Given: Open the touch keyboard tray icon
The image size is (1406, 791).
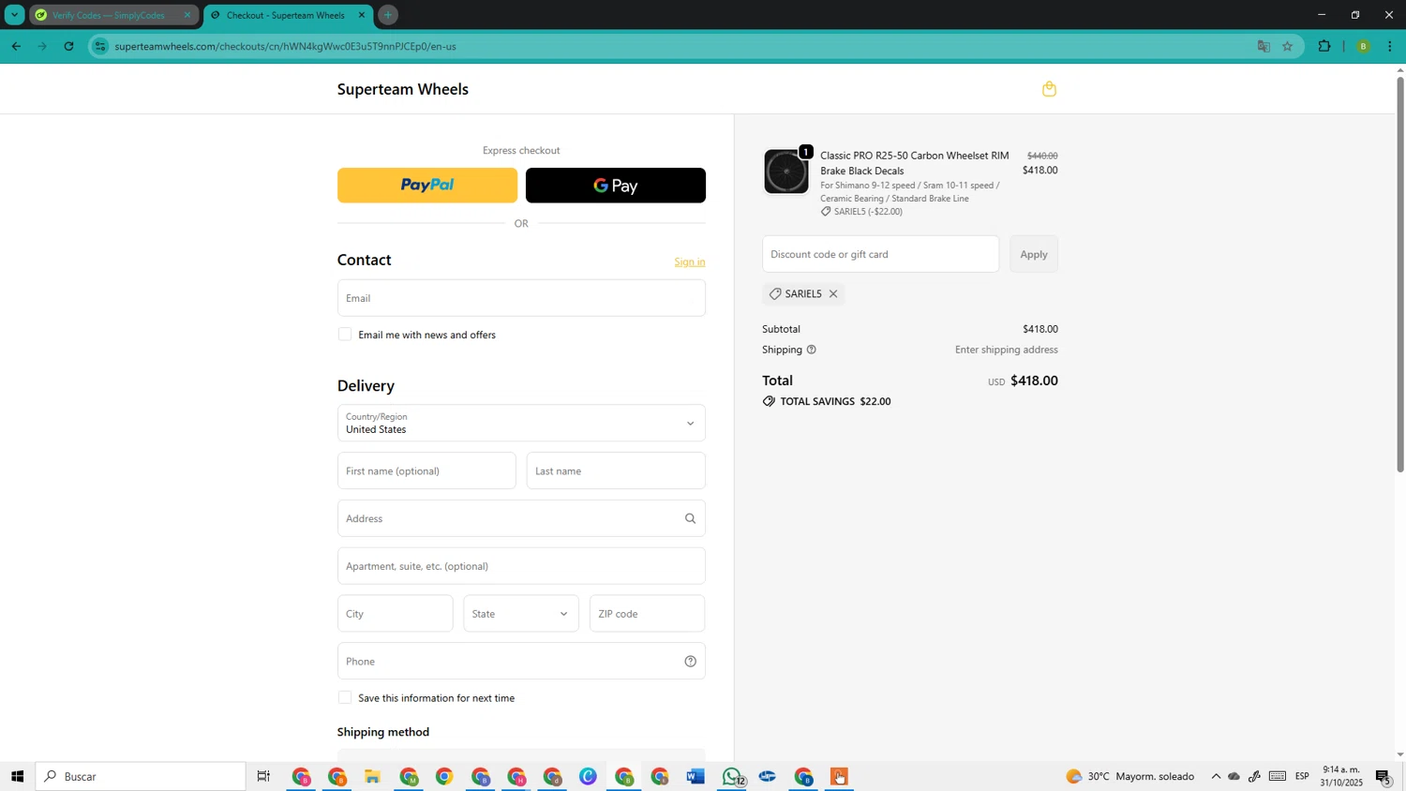Looking at the screenshot, I should click(x=1277, y=777).
